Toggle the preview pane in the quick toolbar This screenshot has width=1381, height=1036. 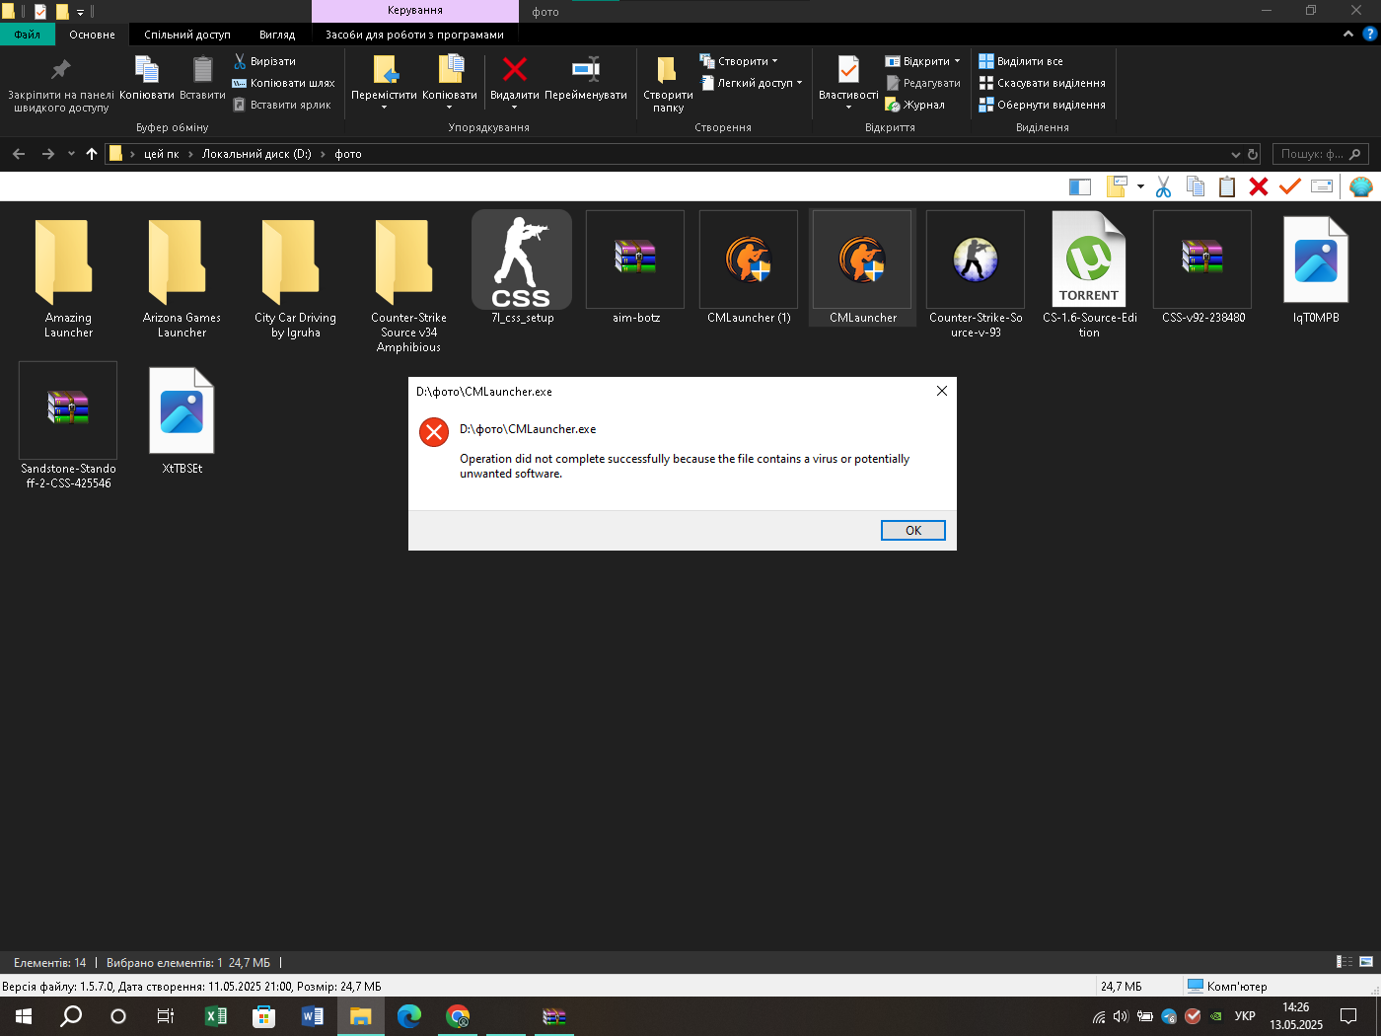coord(1080,186)
